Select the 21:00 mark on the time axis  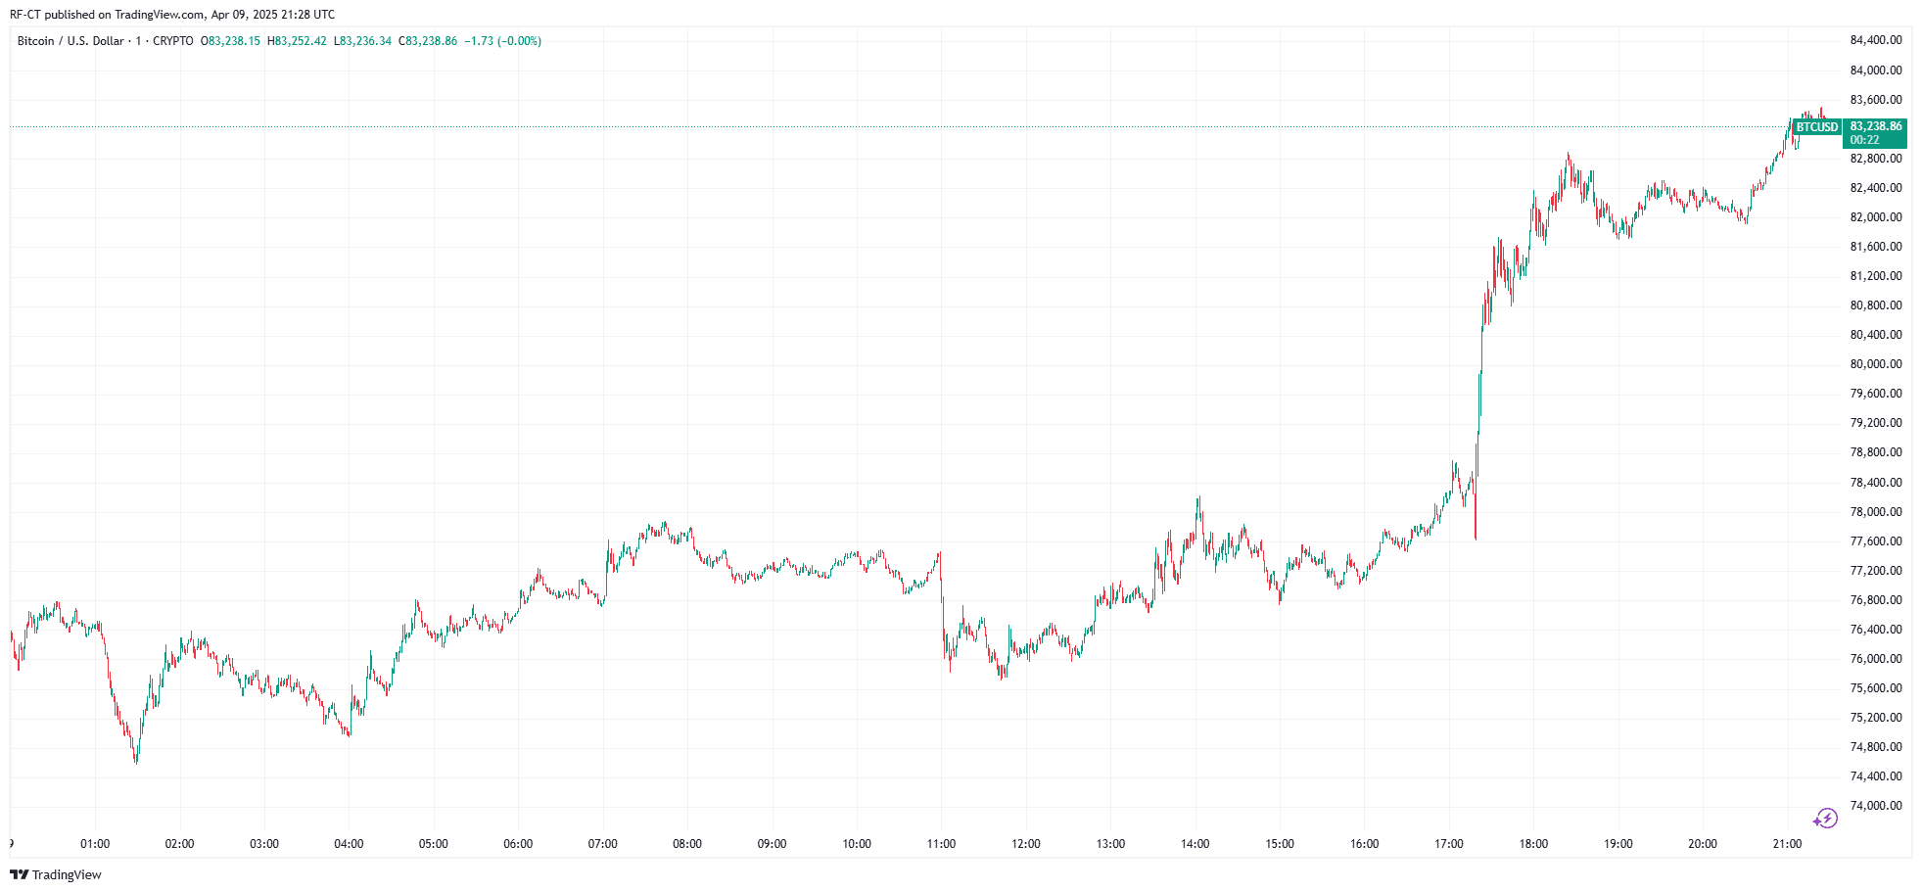[x=1787, y=844]
